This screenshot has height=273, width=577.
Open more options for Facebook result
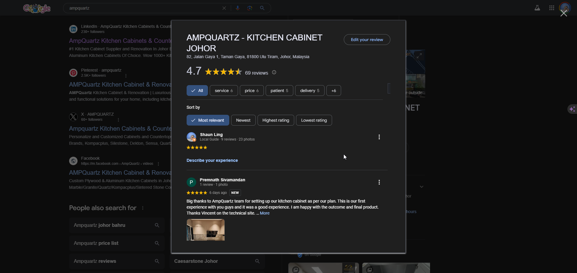pos(158,164)
